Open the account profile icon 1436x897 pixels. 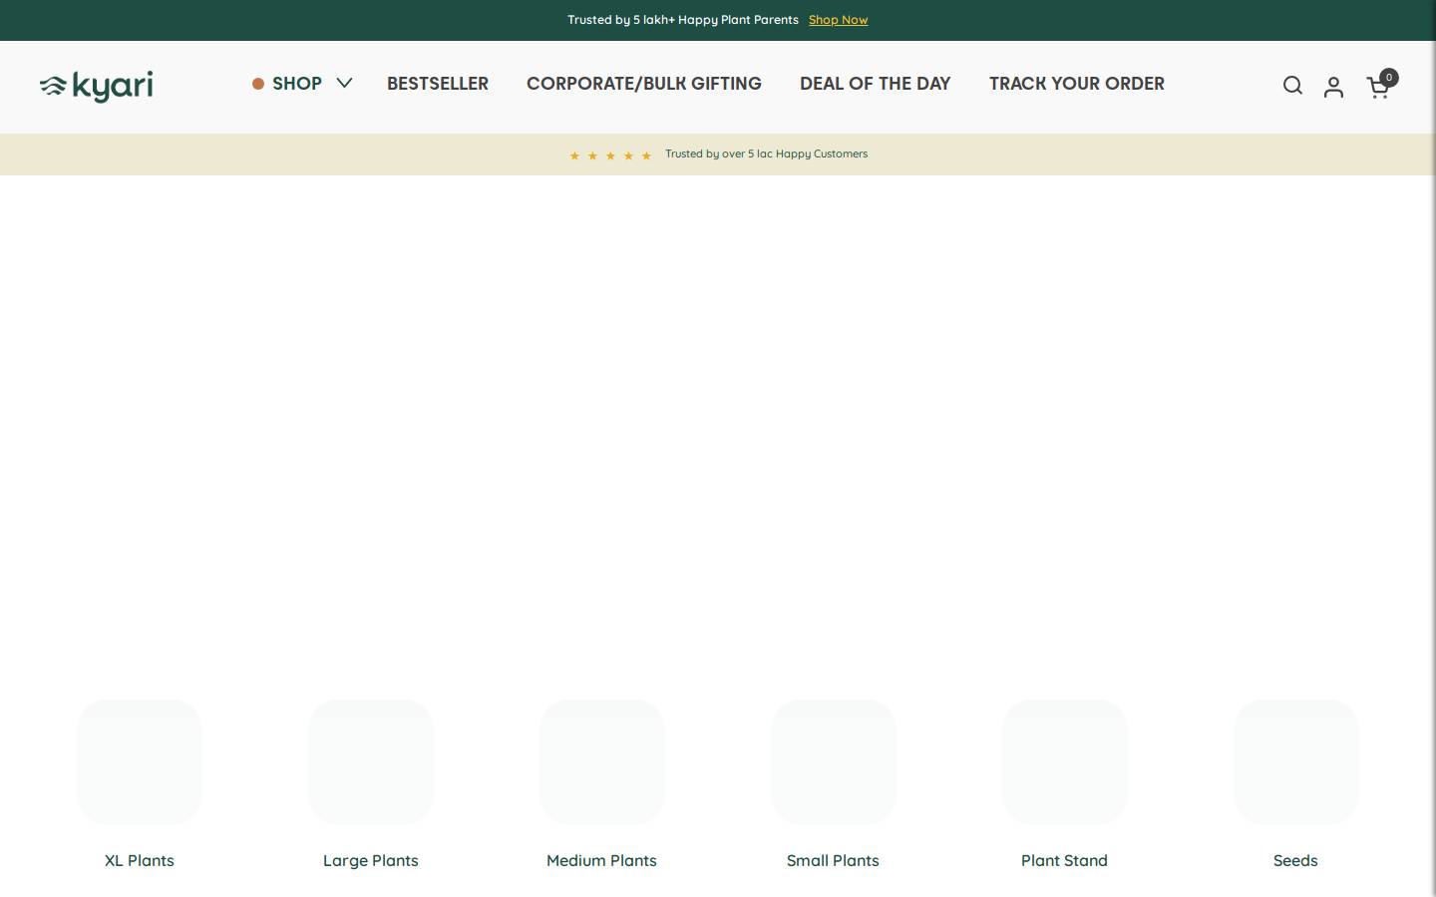(x=1333, y=87)
